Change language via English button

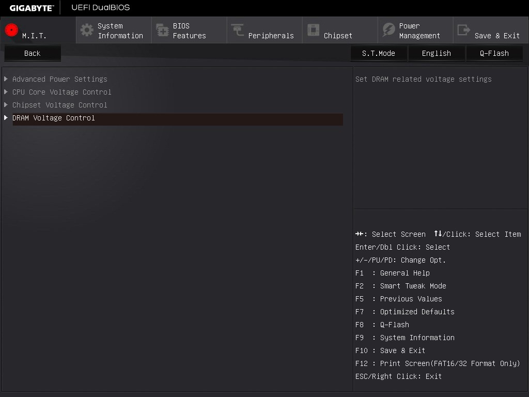click(436, 53)
